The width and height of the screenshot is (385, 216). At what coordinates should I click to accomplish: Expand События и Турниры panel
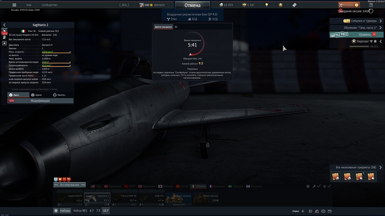[x=357, y=21]
